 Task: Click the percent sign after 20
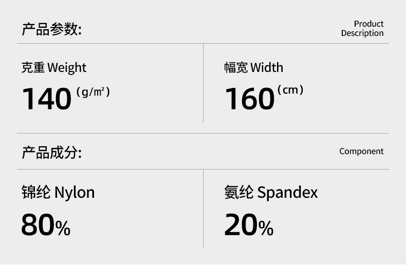point(266,228)
